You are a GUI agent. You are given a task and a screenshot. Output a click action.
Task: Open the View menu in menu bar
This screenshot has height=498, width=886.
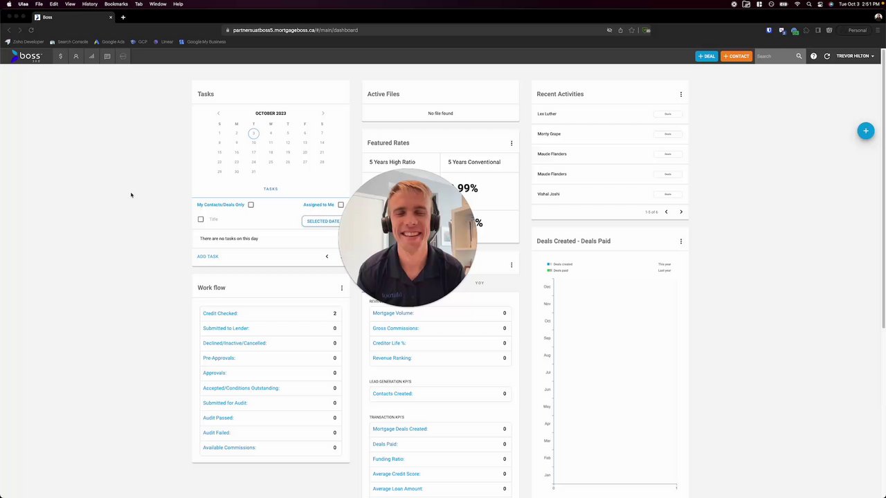(x=70, y=4)
